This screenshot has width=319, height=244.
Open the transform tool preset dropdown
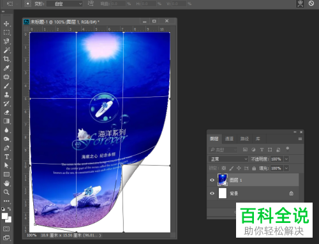click(12, 4)
